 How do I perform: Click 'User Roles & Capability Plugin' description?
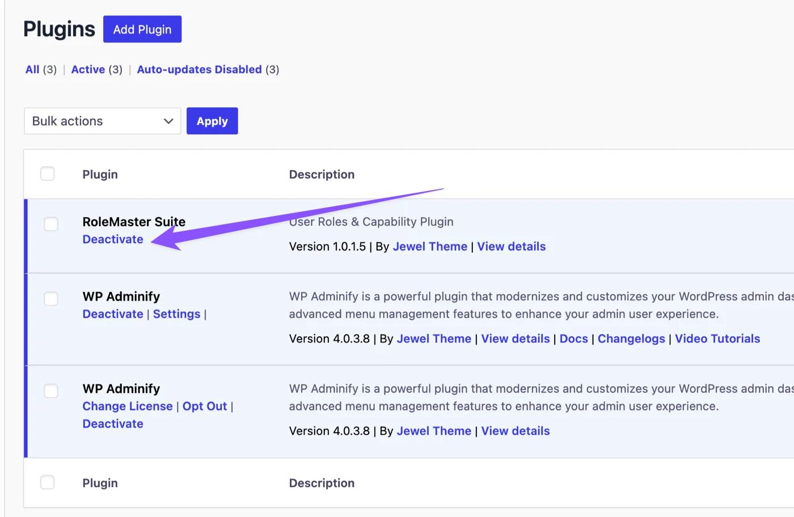point(371,222)
